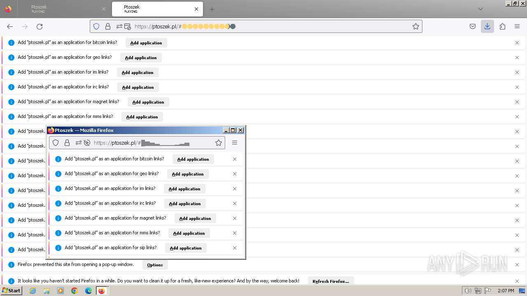Open shield icon in popup window

pos(56,143)
